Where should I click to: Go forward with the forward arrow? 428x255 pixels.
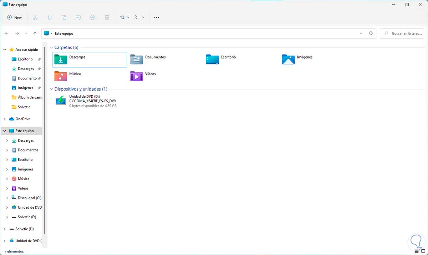coord(17,34)
